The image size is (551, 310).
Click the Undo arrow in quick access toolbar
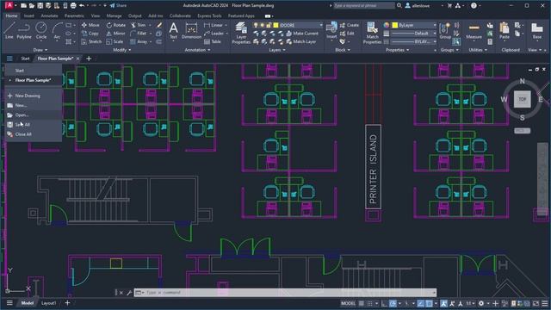click(82, 6)
